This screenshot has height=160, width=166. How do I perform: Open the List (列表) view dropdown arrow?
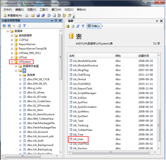pos(102,26)
